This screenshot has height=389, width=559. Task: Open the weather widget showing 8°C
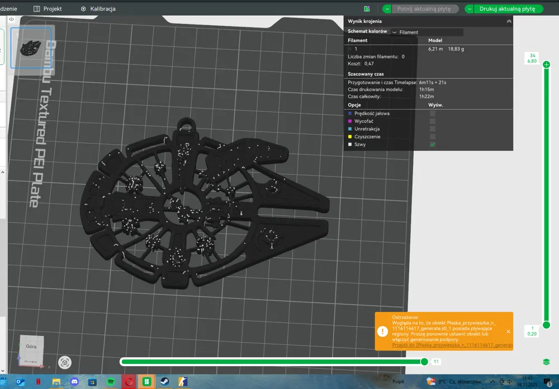click(454, 382)
